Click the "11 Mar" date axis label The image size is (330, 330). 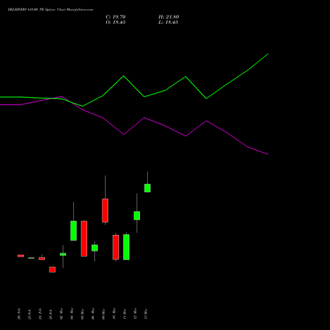[x=125, y=313]
